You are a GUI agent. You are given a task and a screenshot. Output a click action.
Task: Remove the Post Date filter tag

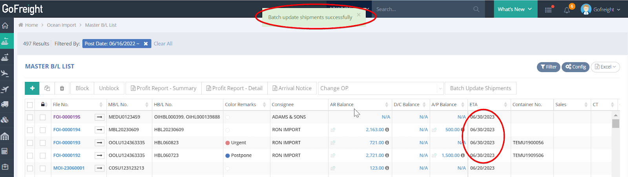pyautogui.click(x=146, y=43)
